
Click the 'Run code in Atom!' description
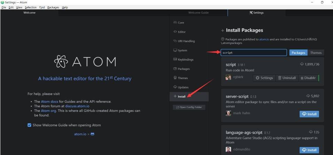pos(240,70)
